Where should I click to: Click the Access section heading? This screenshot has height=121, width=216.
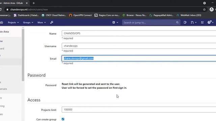34,100
